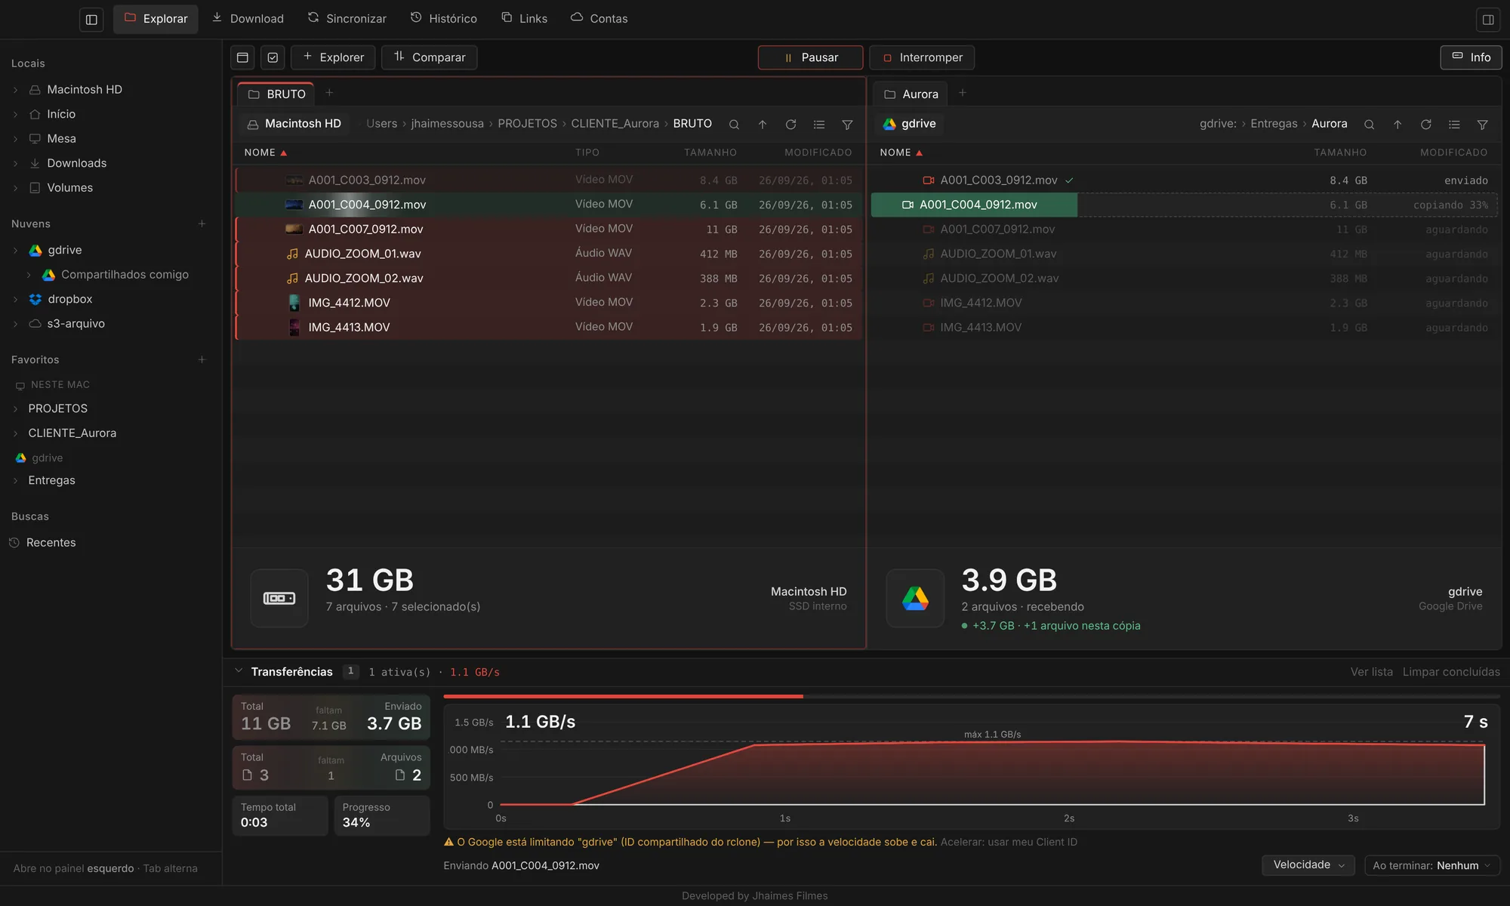Switch to the Sincronizar tab

point(347,19)
